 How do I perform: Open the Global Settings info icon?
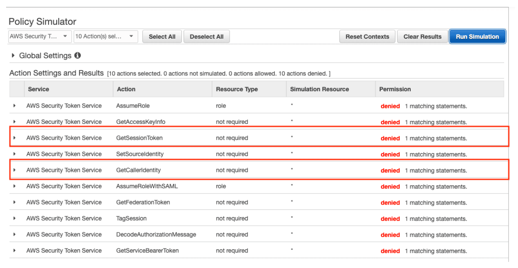point(77,55)
